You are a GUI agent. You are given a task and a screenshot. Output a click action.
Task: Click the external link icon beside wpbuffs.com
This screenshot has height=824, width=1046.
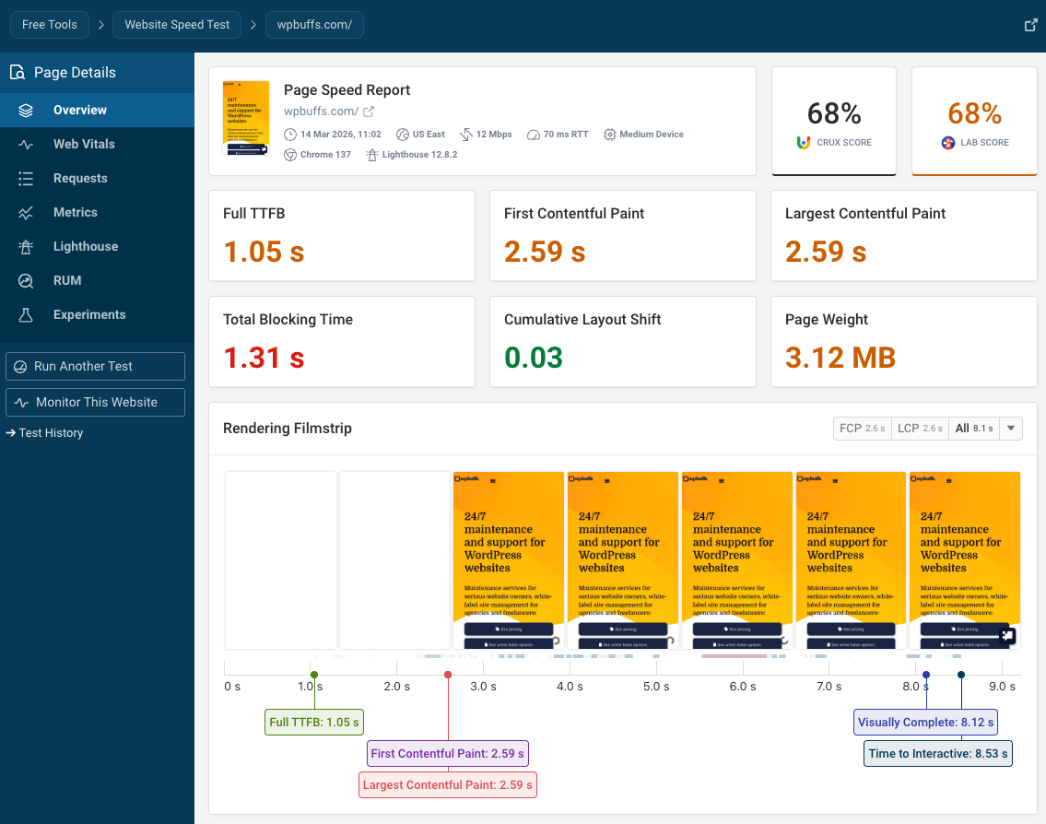pos(370,111)
